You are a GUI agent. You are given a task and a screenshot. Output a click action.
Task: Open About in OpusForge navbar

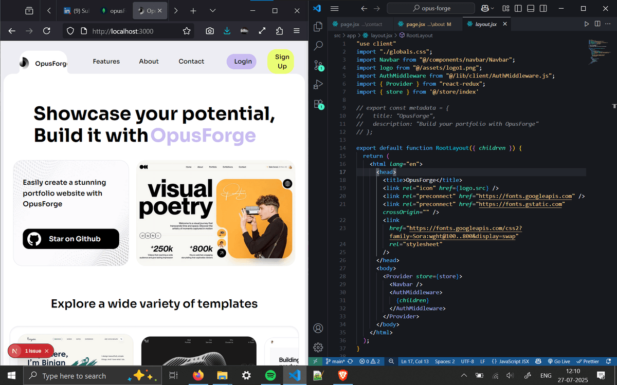149,62
